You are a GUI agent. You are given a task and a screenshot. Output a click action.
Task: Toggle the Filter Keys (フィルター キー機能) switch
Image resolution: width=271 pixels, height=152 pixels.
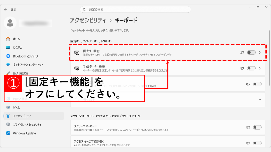251,68
